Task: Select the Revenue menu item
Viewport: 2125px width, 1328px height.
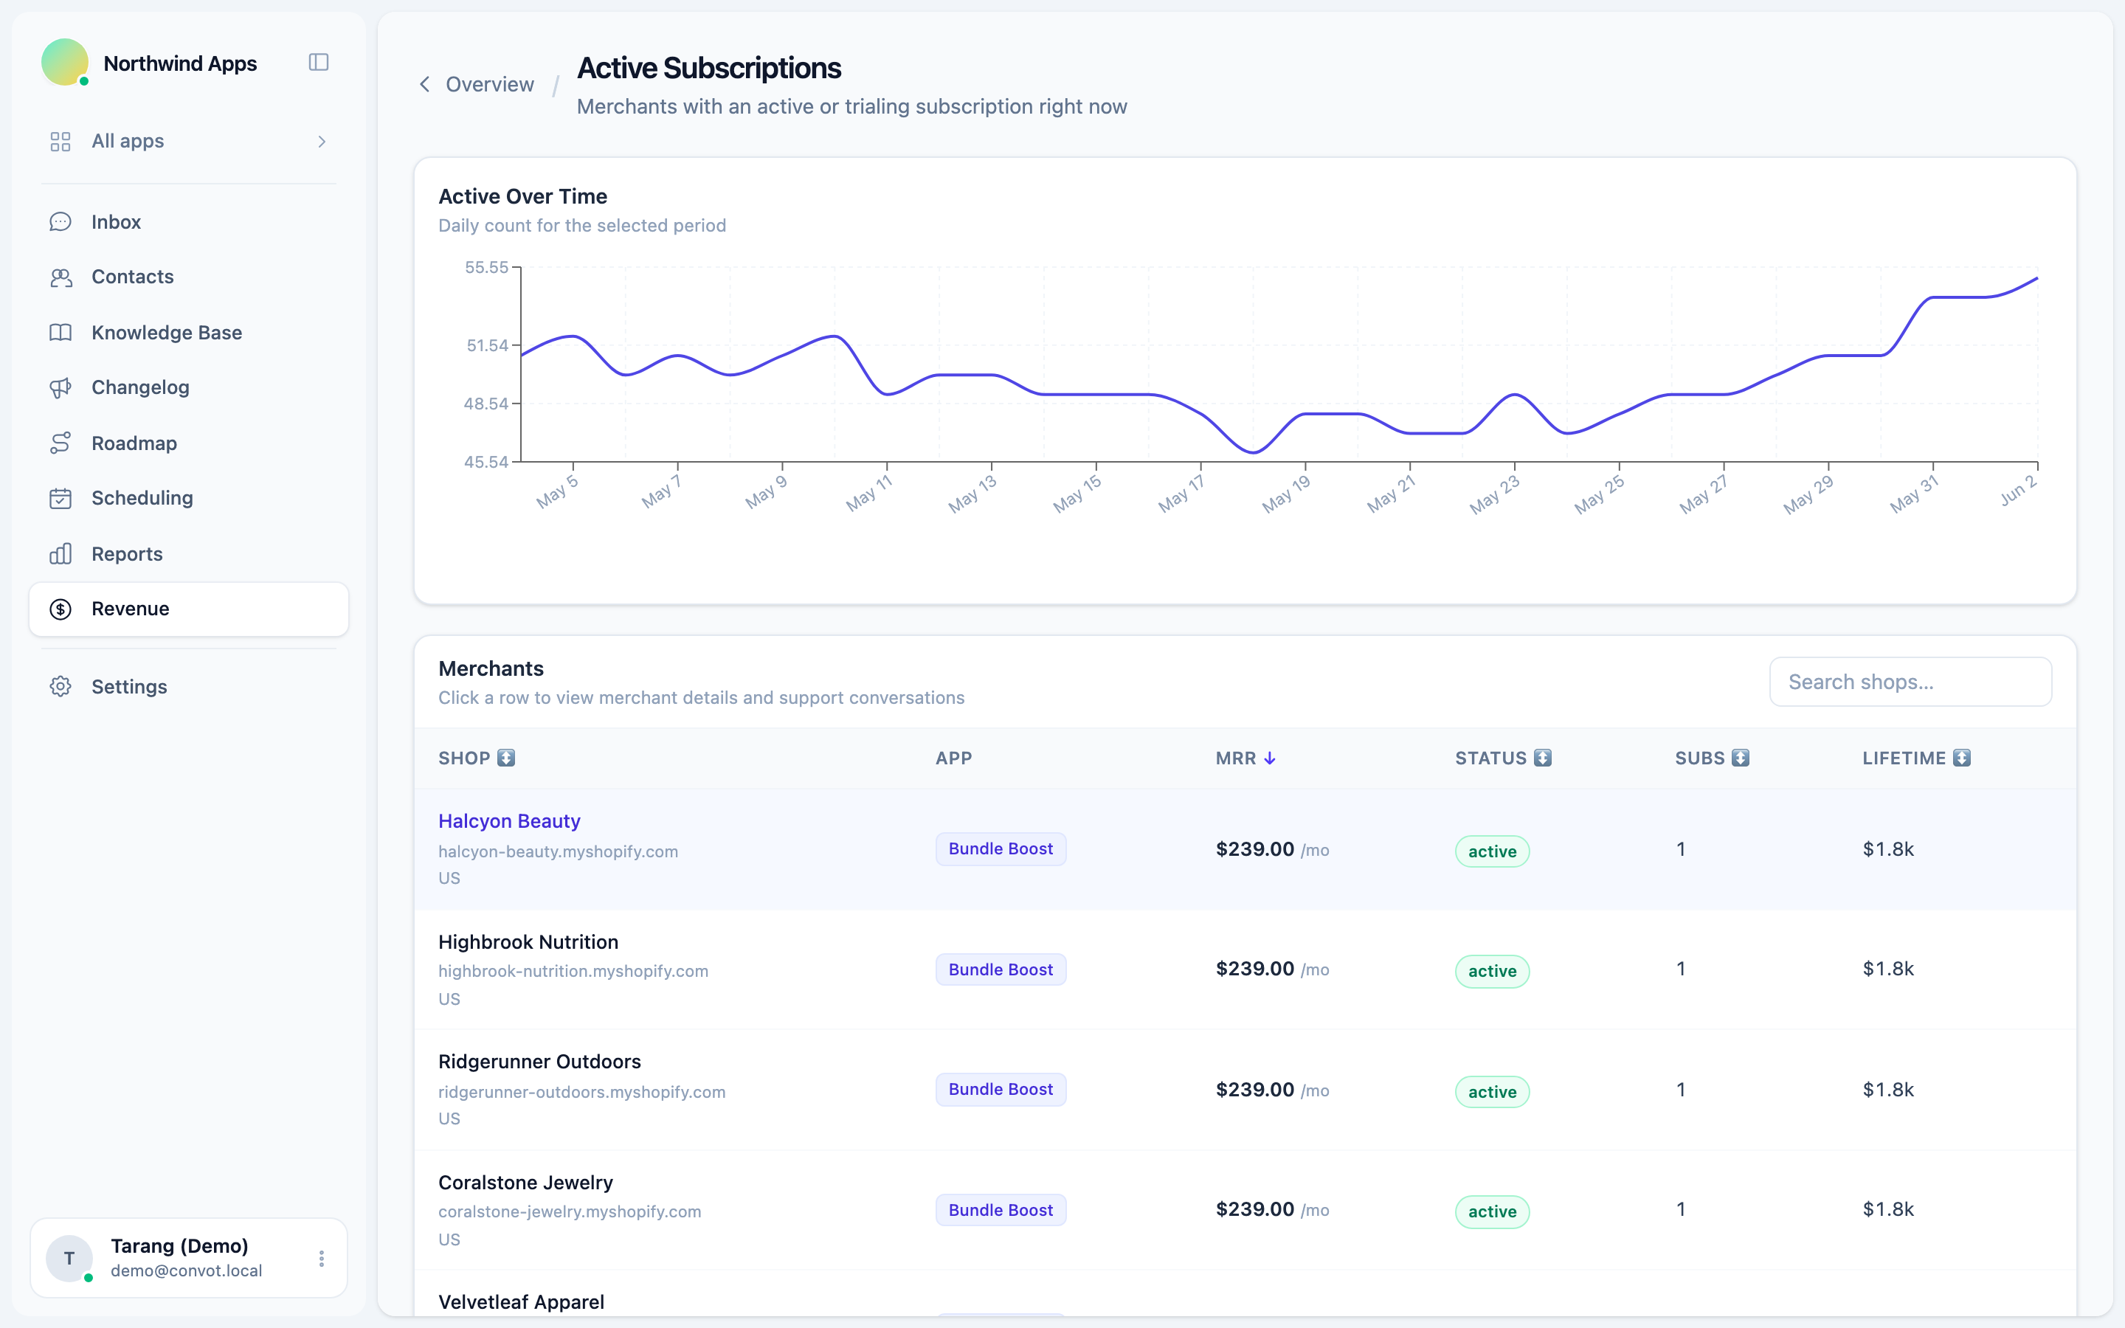Action: 189,609
